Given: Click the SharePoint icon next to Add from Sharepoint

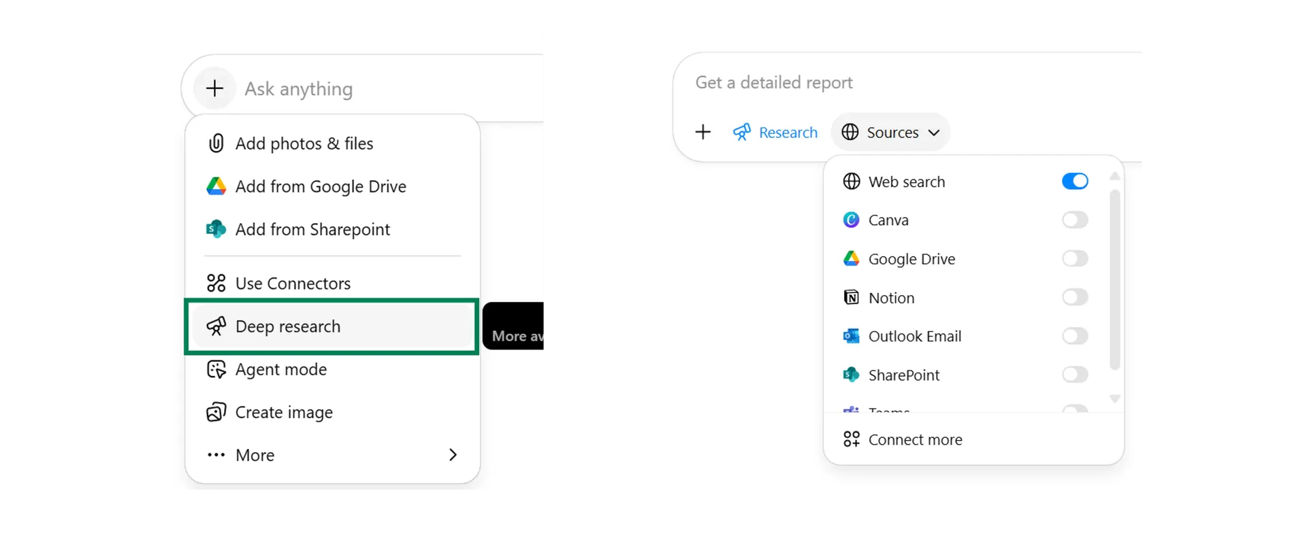Looking at the screenshot, I should pyautogui.click(x=215, y=229).
